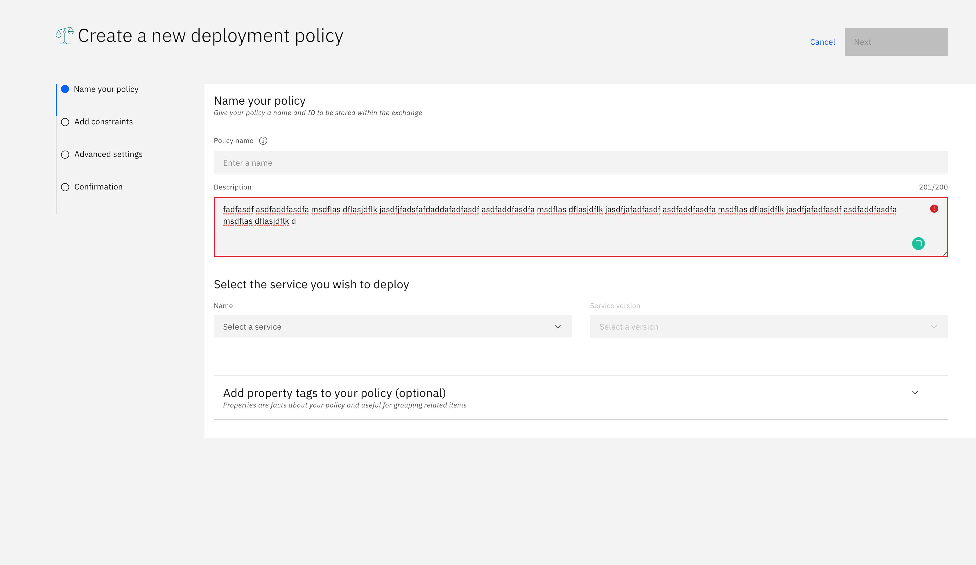This screenshot has width=976, height=565.
Task: Click the Cancel link
Action: (x=823, y=42)
